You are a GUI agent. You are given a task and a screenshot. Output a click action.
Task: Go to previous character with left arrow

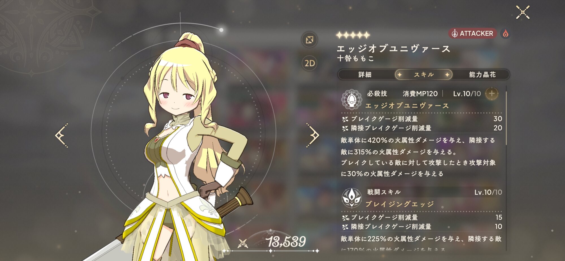(62, 135)
